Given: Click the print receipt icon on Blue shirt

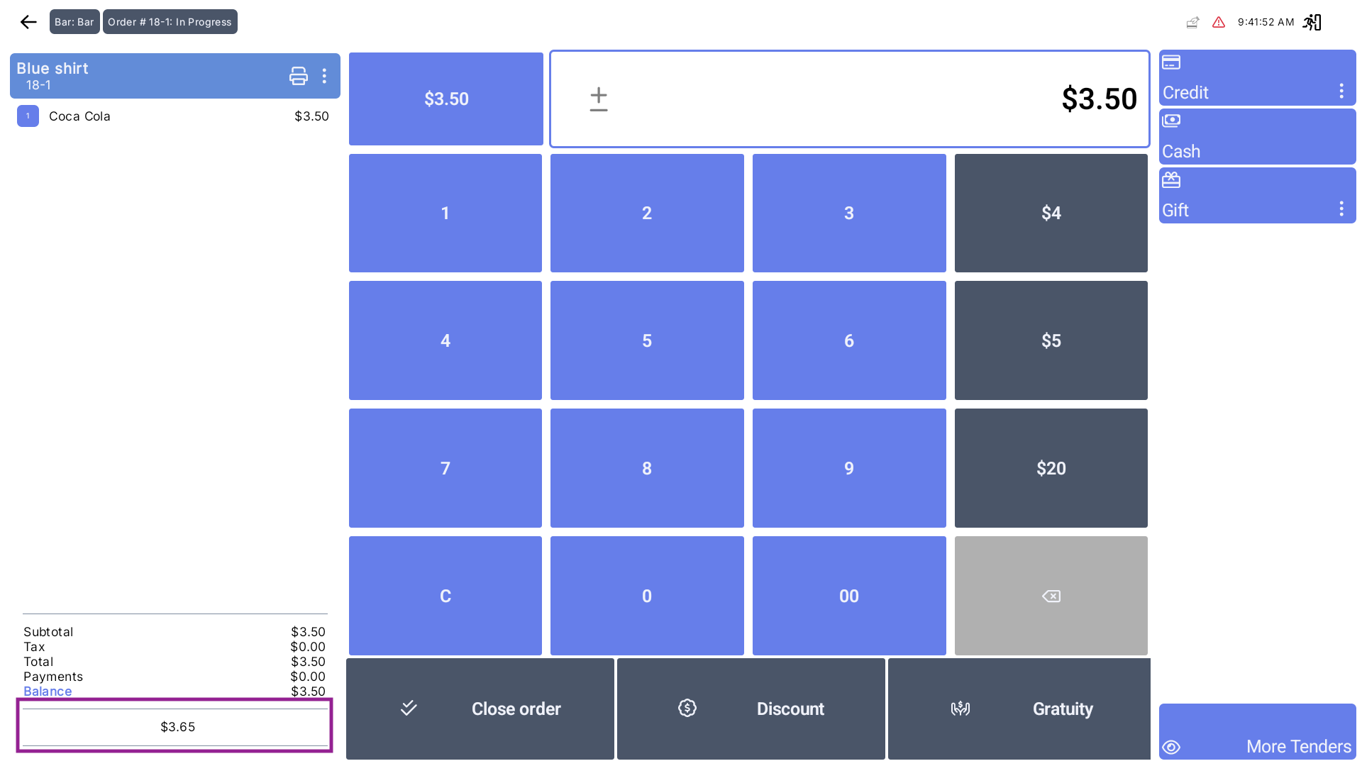Looking at the screenshot, I should click(299, 76).
